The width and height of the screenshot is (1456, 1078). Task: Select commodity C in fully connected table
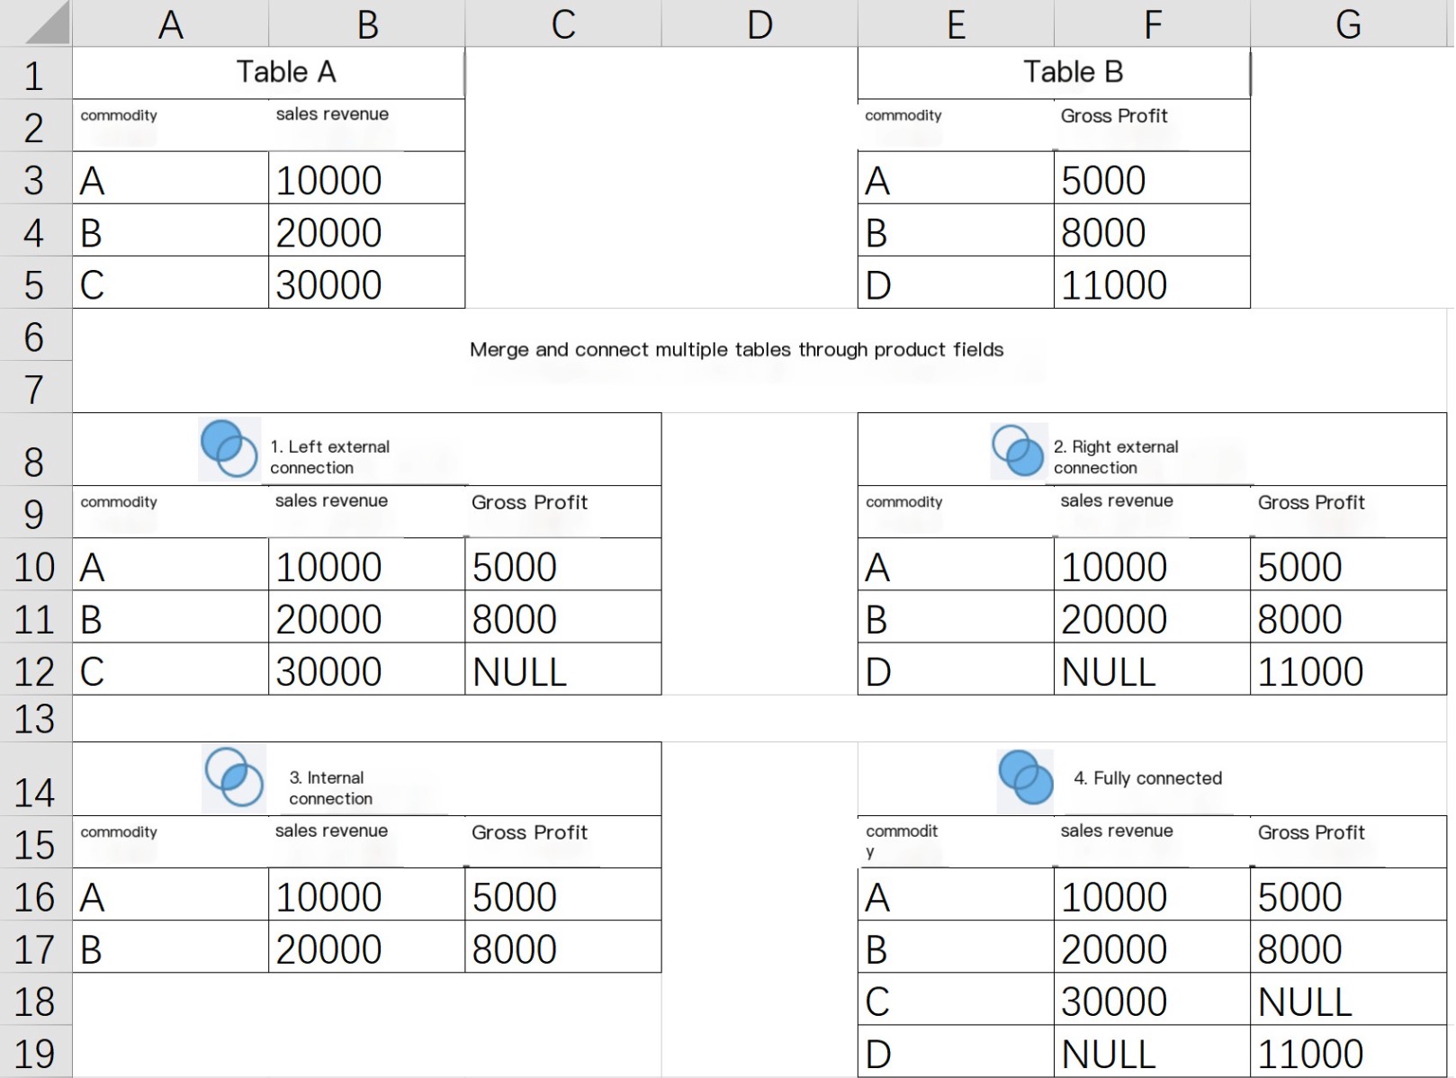(955, 1002)
